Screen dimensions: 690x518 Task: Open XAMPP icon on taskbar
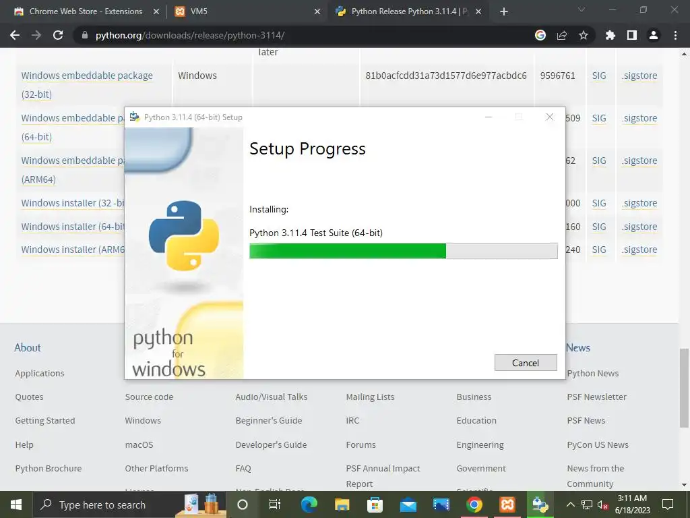pyautogui.click(x=507, y=505)
